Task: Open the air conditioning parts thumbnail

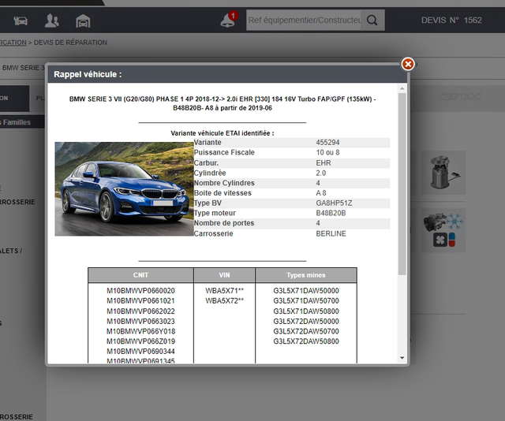Action: [443, 231]
